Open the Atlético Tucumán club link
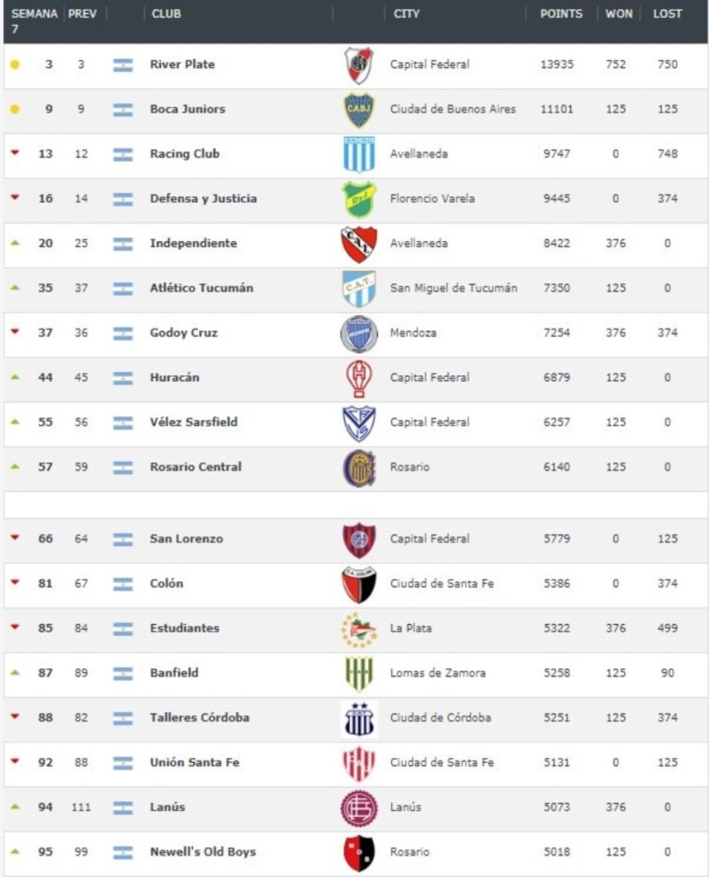 pyautogui.click(x=202, y=288)
